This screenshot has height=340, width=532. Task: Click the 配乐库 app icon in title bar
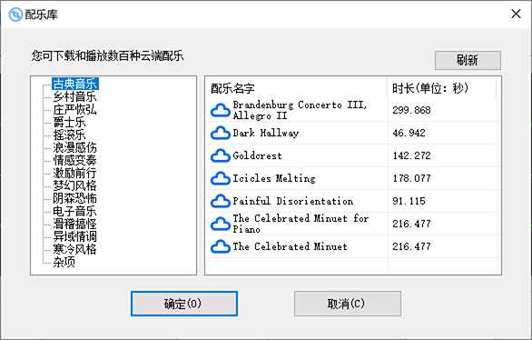click(x=15, y=15)
